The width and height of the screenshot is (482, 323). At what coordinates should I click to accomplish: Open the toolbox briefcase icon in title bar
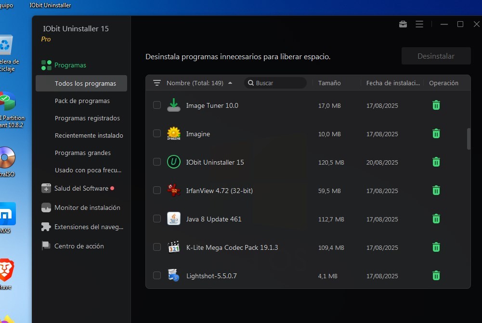pyautogui.click(x=403, y=24)
